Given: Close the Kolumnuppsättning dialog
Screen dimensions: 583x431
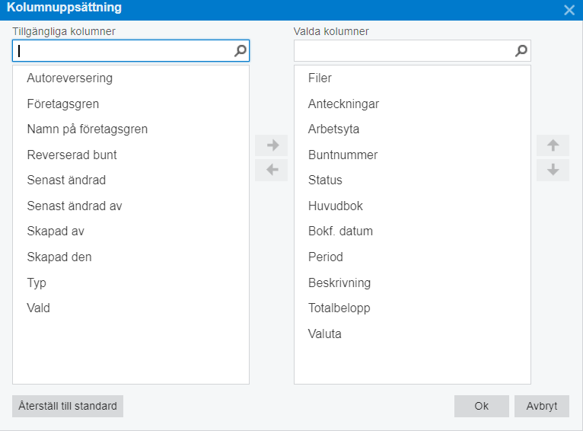Looking at the screenshot, I should click(x=569, y=10).
